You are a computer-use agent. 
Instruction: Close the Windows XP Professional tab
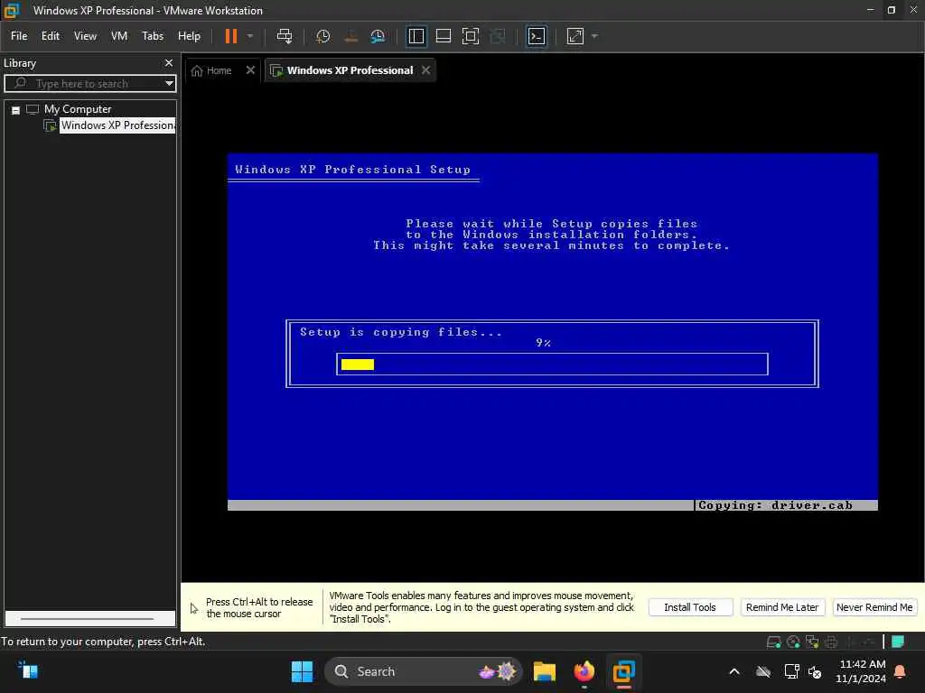click(x=426, y=70)
